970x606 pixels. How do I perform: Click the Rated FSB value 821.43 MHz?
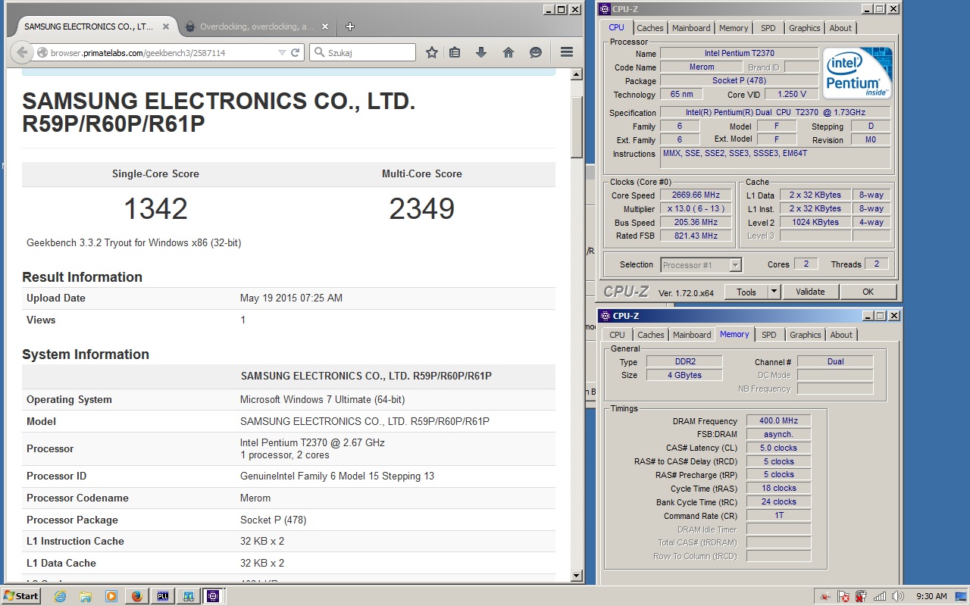coord(697,236)
